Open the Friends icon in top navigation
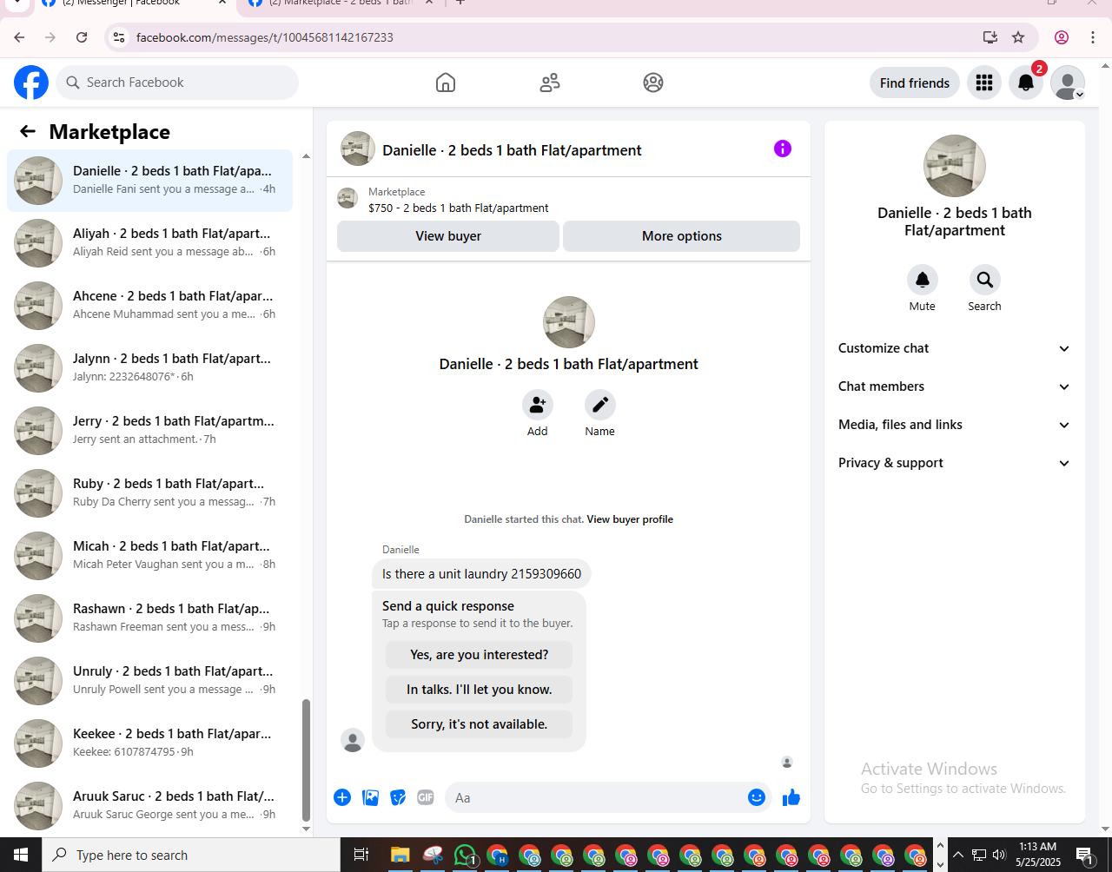The width and height of the screenshot is (1112, 872). pos(550,83)
